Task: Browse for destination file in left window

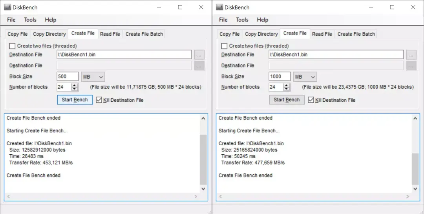Action: (x=199, y=55)
